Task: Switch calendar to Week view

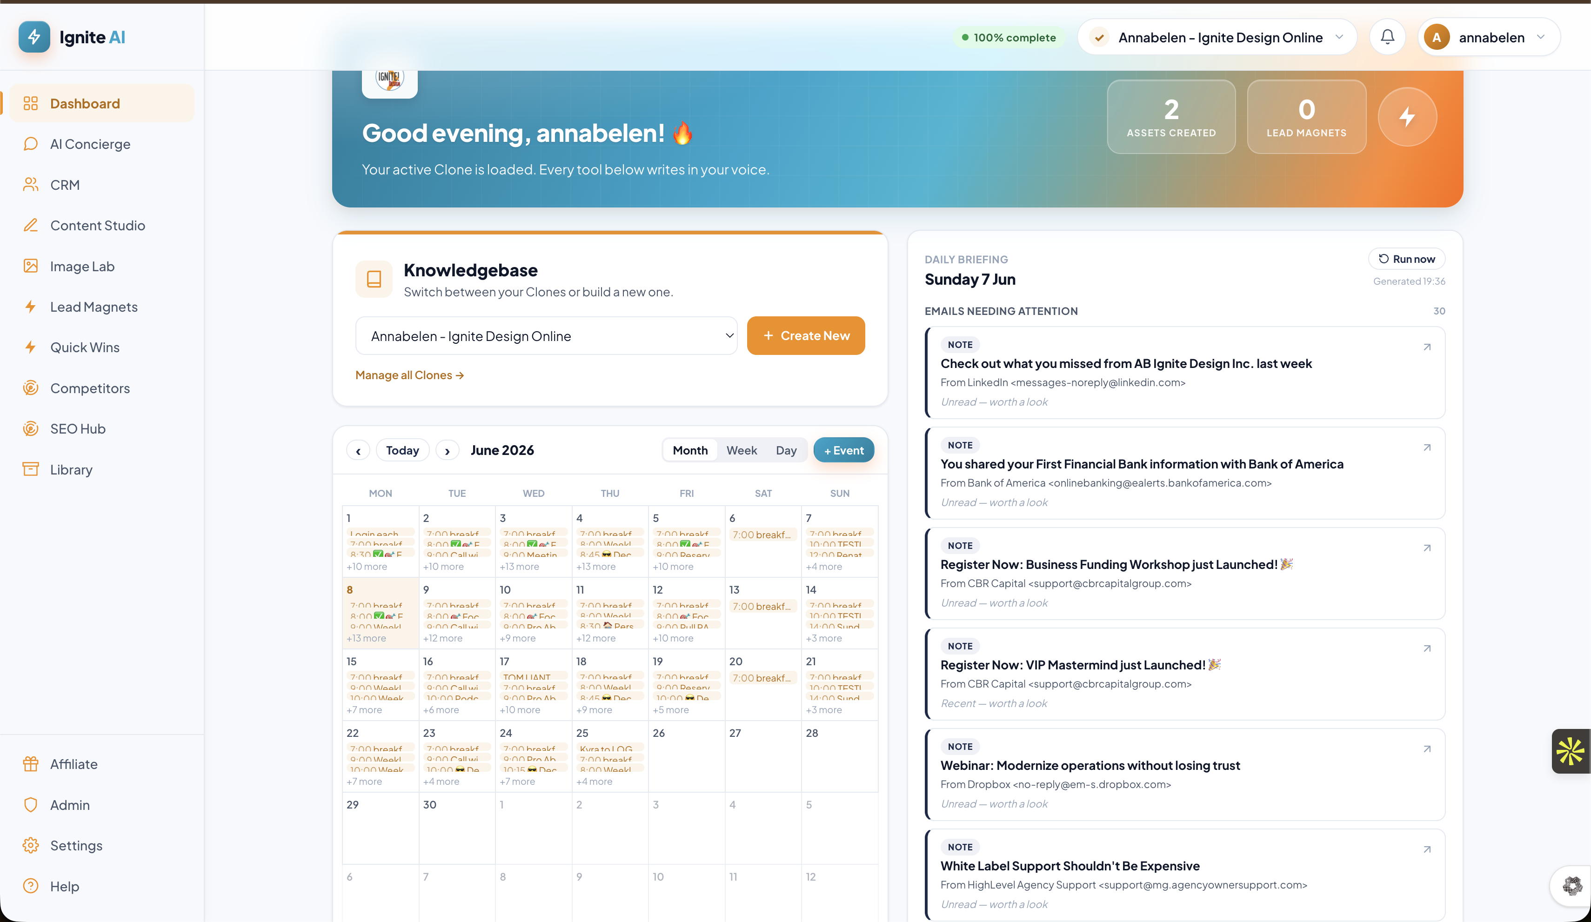Action: (x=741, y=450)
